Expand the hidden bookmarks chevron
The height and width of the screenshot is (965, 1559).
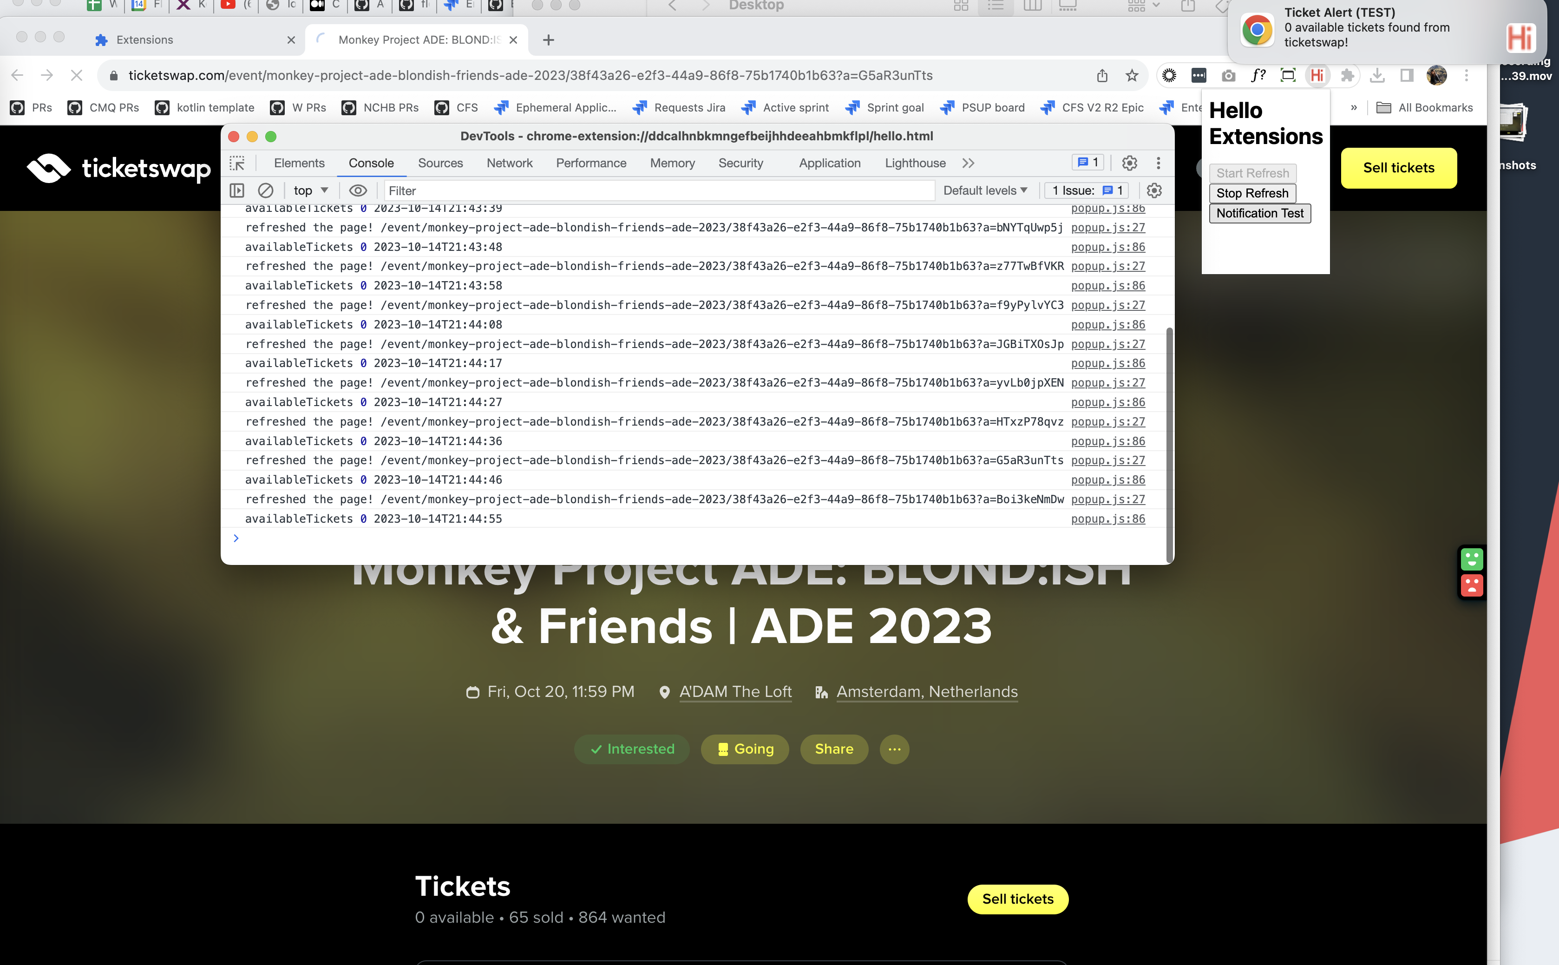coord(1355,107)
